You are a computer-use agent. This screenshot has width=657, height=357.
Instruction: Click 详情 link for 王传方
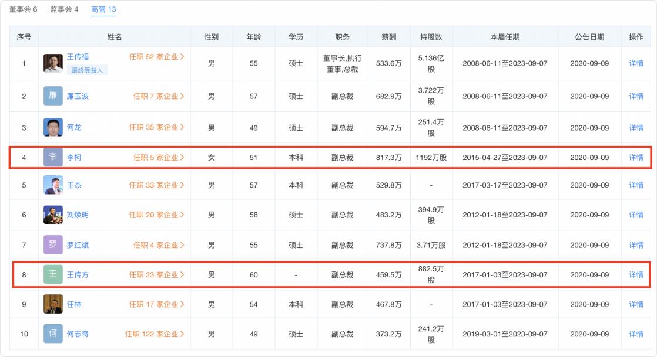[635, 274]
